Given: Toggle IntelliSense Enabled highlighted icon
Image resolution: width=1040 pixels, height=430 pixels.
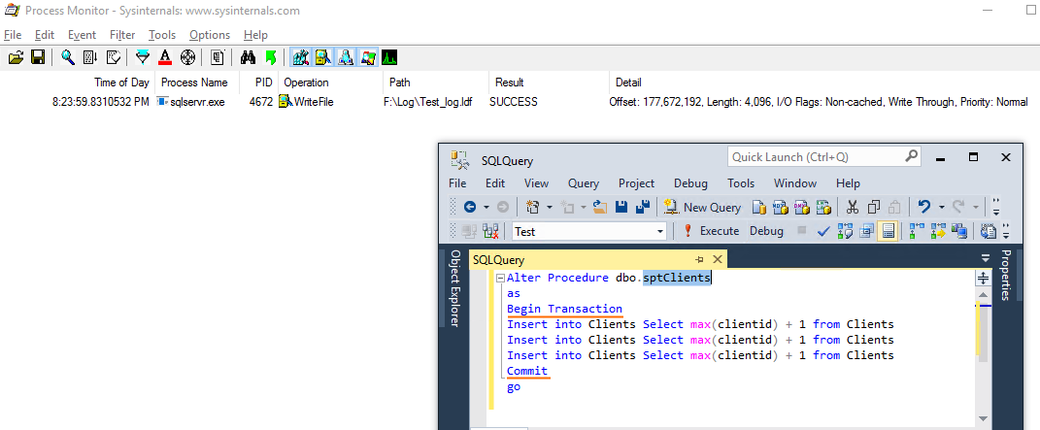Looking at the screenshot, I should tap(888, 231).
